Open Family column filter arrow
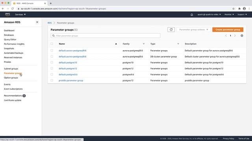 coord(144,44)
